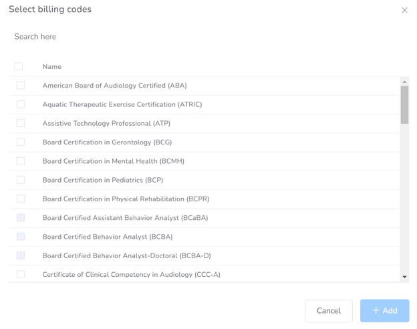This screenshot has width=417, height=329.
Task: Click the Name column header
Action: [x=52, y=67]
